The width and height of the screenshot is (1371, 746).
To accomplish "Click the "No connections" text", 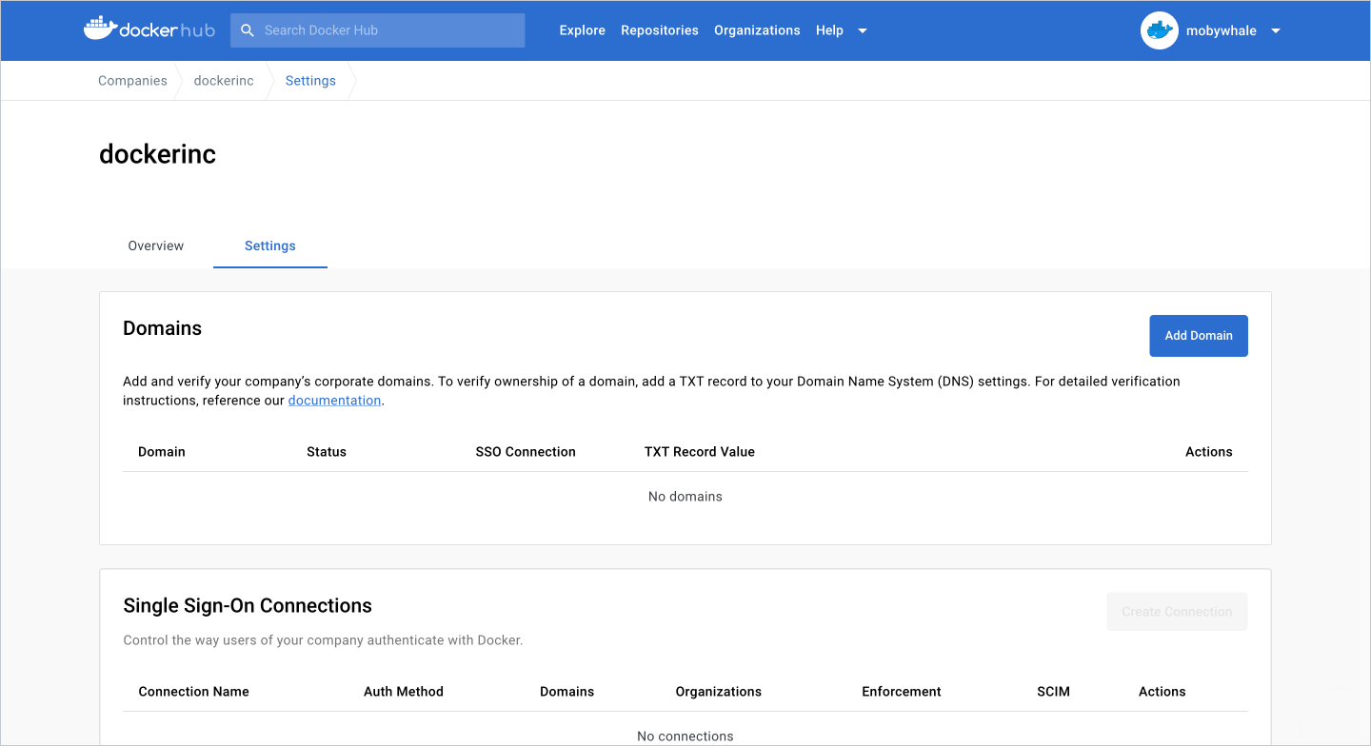I will tap(685, 736).
